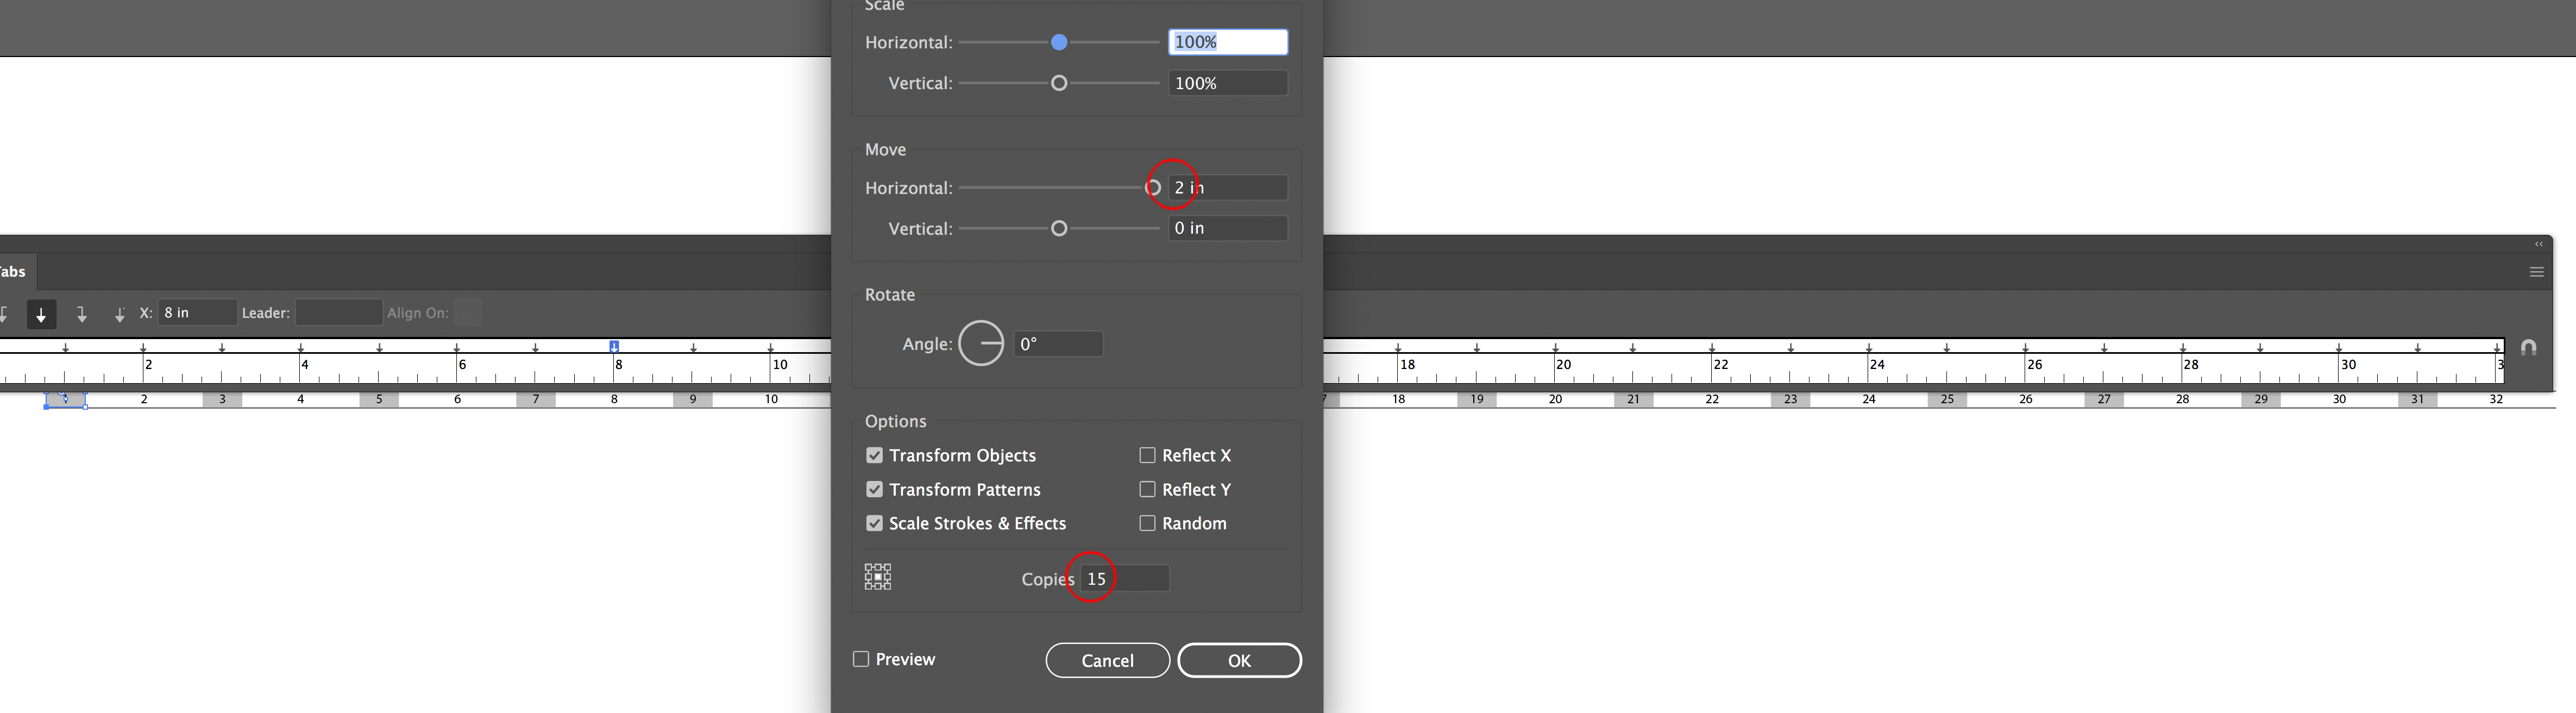Click the Rotate Angle 0° field
The image size is (2576, 713).
point(1058,344)
